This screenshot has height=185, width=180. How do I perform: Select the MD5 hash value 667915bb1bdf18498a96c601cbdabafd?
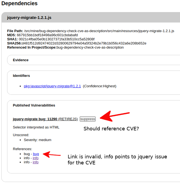click(x=47, y=35)
